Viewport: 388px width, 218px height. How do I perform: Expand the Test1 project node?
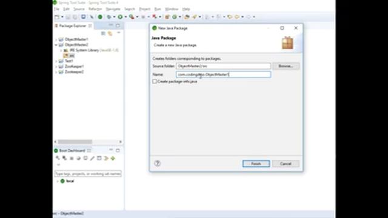tap(56, 61)
